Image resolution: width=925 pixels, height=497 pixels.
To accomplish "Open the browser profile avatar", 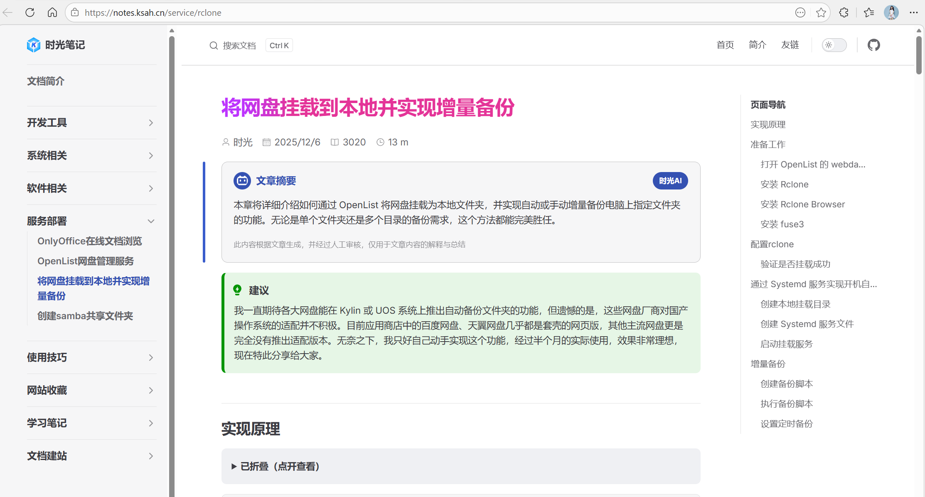I will point(891,12).
